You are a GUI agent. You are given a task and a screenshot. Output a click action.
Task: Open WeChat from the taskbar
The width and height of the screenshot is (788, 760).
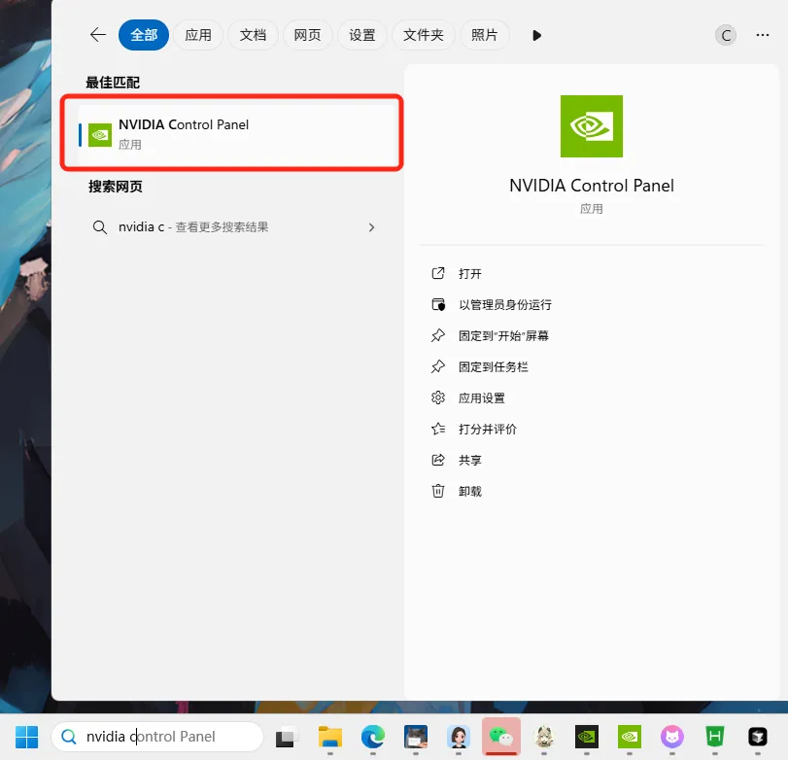501,737
